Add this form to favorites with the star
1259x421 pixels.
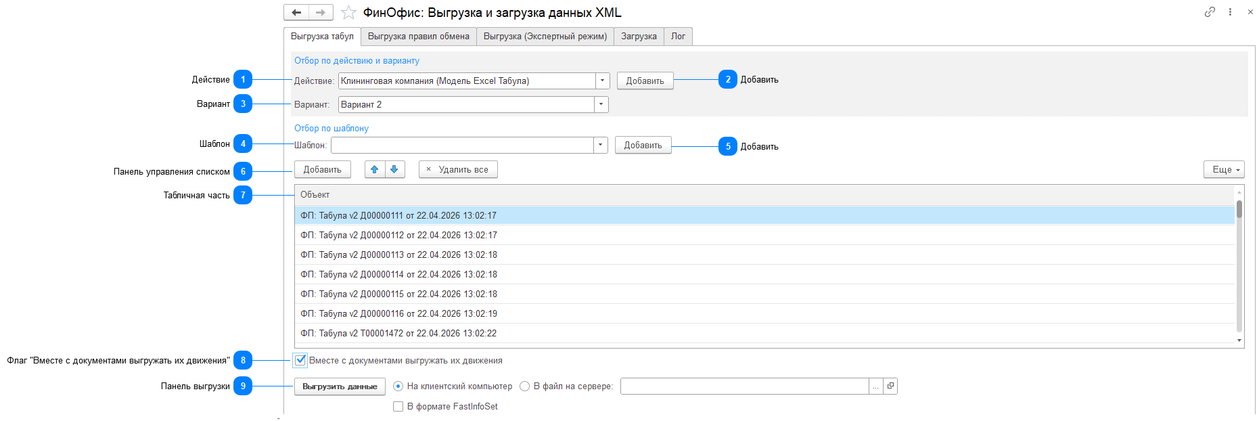(x=348, y=12)
